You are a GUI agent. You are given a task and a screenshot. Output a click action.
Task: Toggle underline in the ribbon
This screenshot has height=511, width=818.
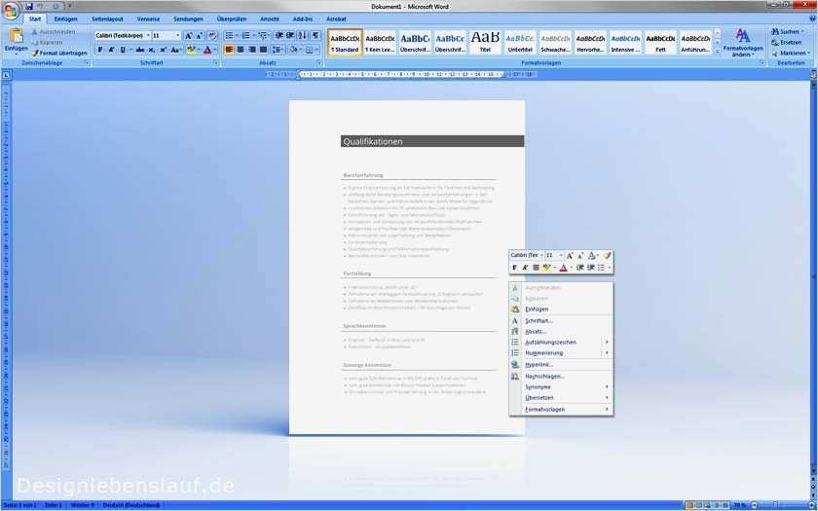(x=123, y=50)
